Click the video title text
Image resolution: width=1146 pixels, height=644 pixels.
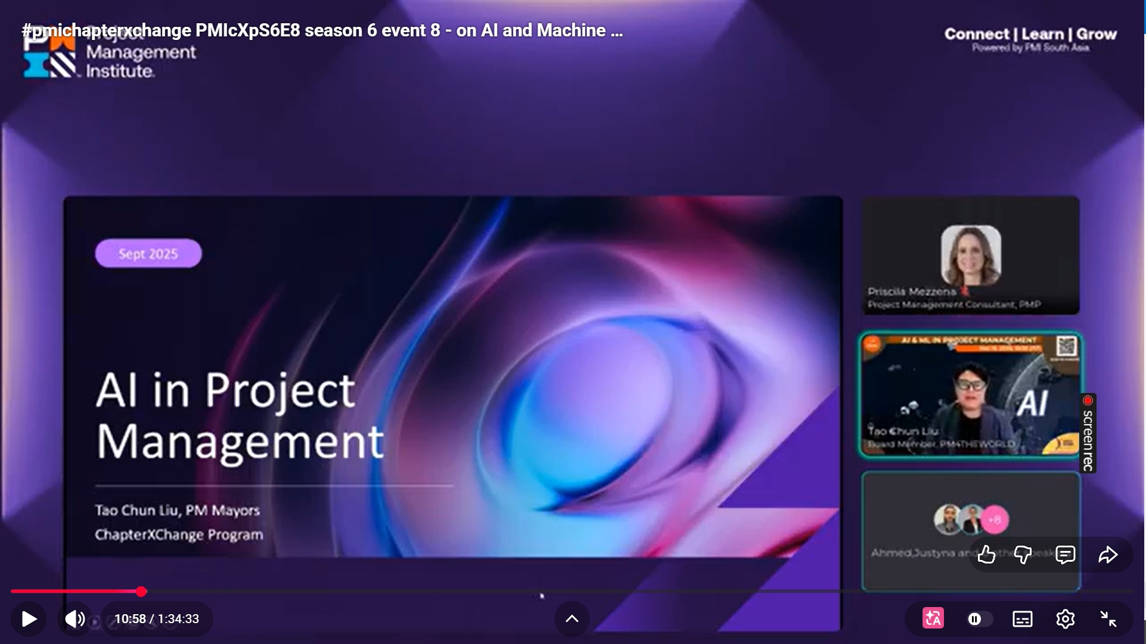click(322, 30)
